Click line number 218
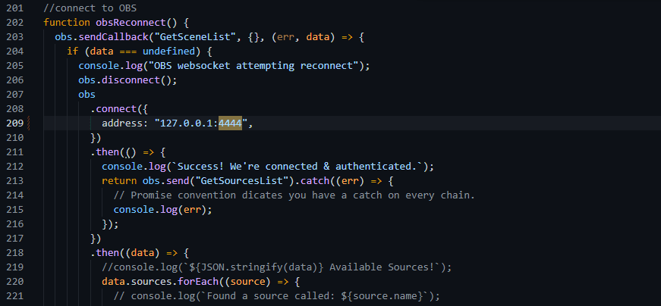Viewport: 661px width, 306px height. pos(16,252)
